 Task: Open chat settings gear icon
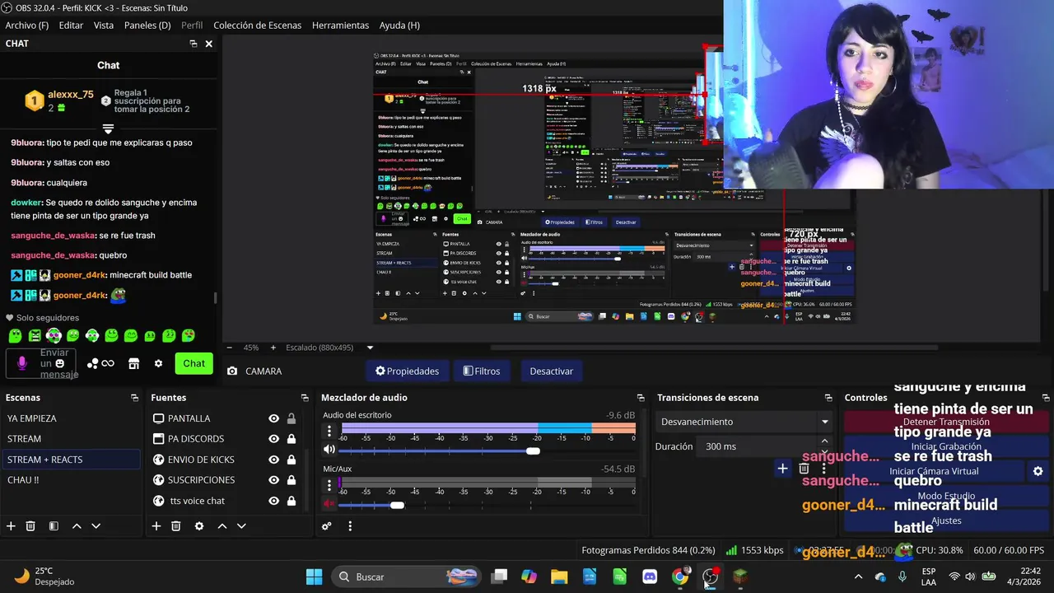click(158, 363)
